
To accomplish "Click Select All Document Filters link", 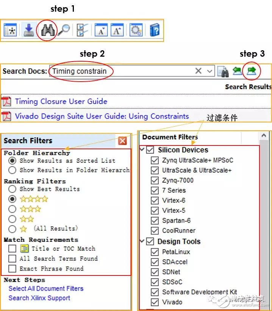I will tap(46, 288).
